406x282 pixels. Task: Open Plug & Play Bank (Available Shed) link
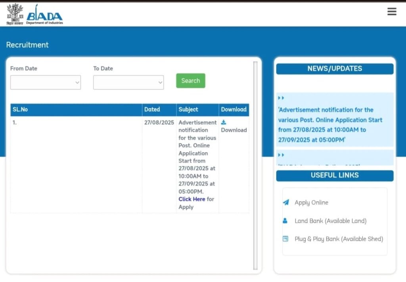pyautogui.click(x=339, y=239)
